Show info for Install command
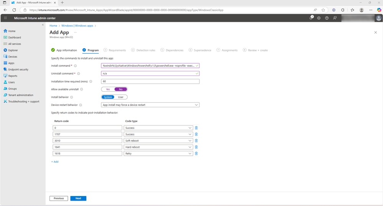This screenshot has height=206, width=383. (75, 66)
